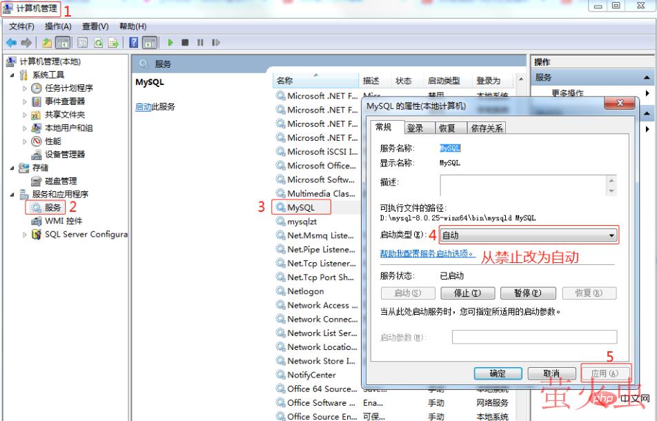The image size is (657, 421).
Task: Select 服务 node in the left tree
Action: (52, 207)
